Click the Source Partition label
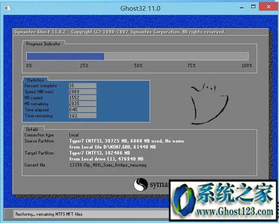Image resolution: width=279 pixels, height=223 pixels. pyautogui.click(x=39, y=141)
